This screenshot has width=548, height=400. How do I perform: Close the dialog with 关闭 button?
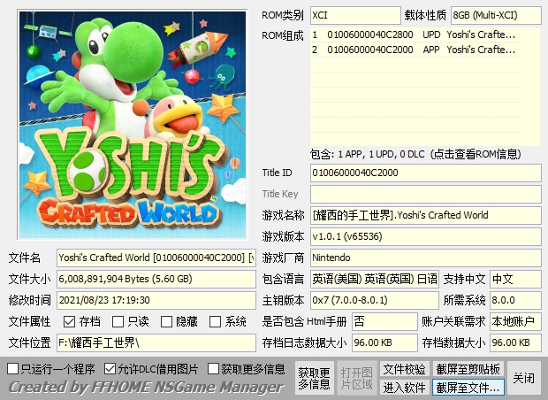tap(523, 378)
